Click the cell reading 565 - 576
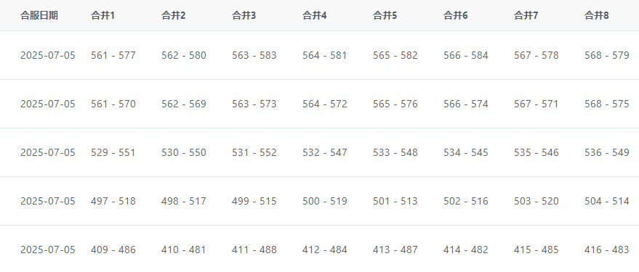This screenshot has height=272, width=639. click(395, 104)
